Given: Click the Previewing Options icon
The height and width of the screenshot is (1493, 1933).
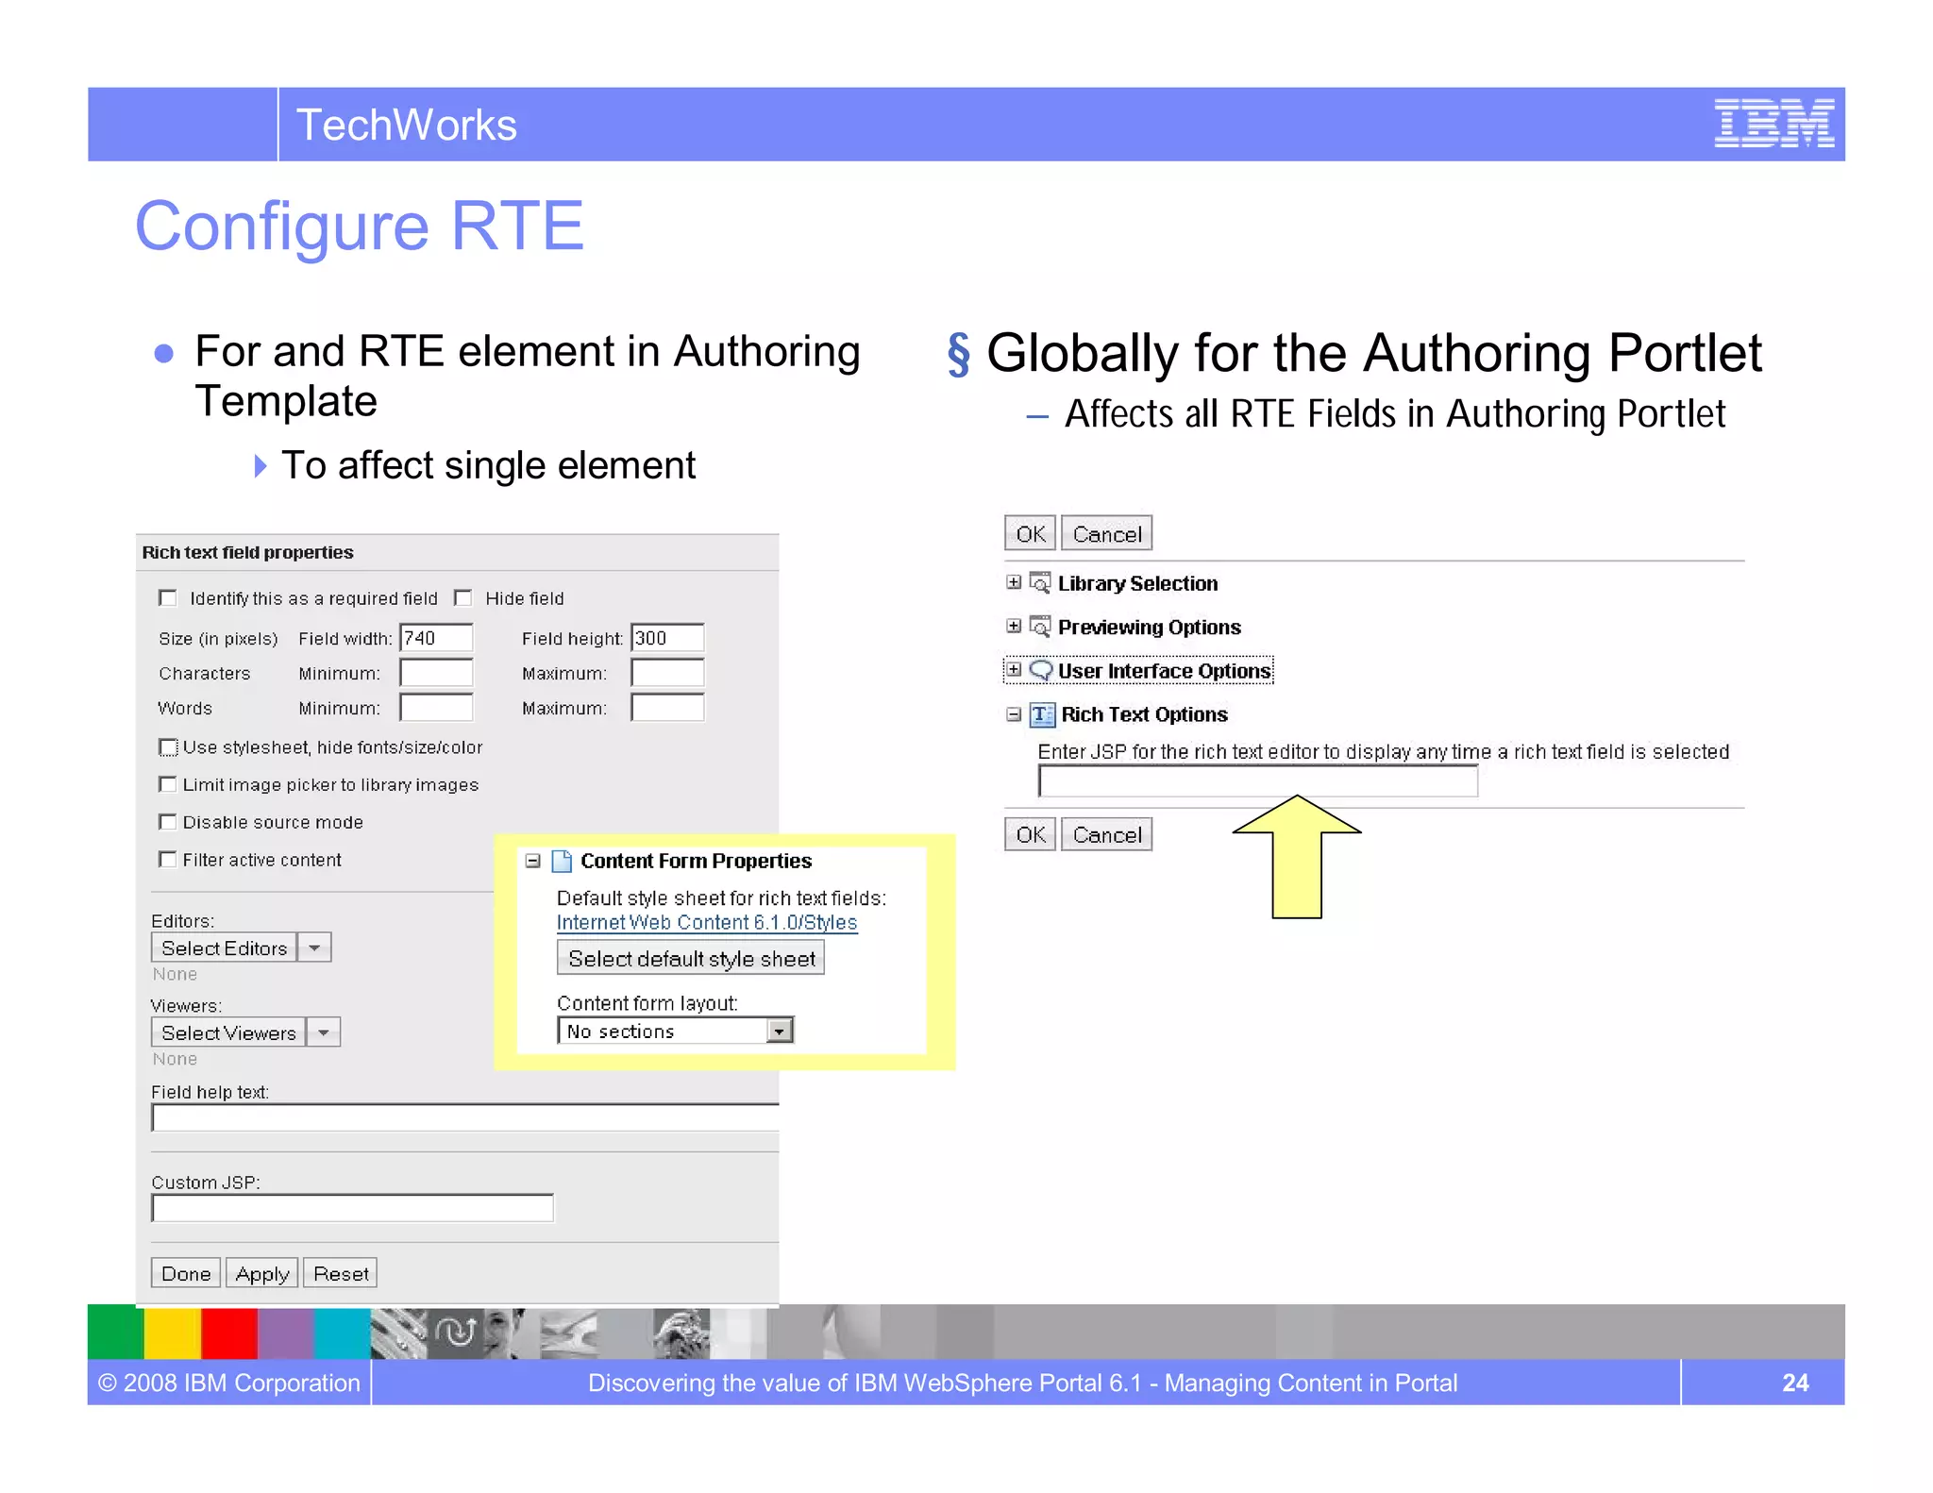Looking at the screenshot, I should pos(1040,626).
